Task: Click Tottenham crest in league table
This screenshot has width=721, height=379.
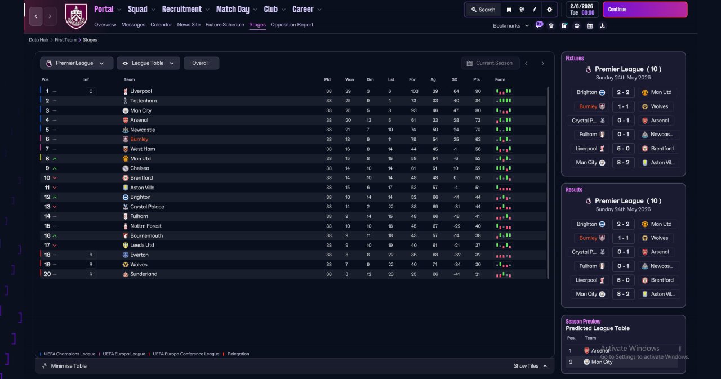Action: 126,101
